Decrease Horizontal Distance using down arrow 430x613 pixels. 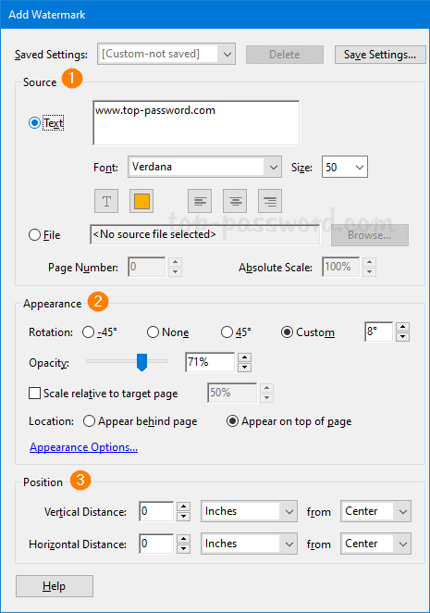tap(183, 548)
